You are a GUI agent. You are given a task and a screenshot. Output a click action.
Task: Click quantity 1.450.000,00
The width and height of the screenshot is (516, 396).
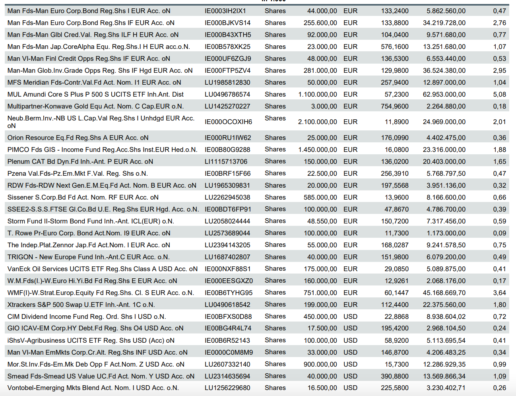(x=318, y=150)
